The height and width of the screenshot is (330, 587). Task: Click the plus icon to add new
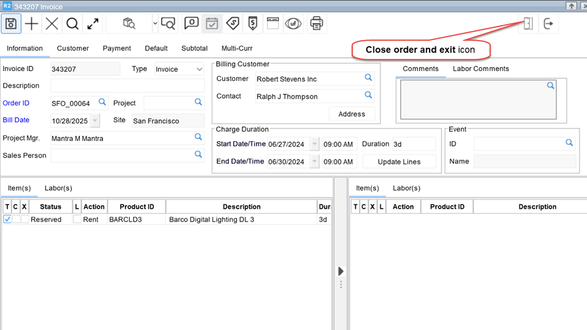pos(31,24)
